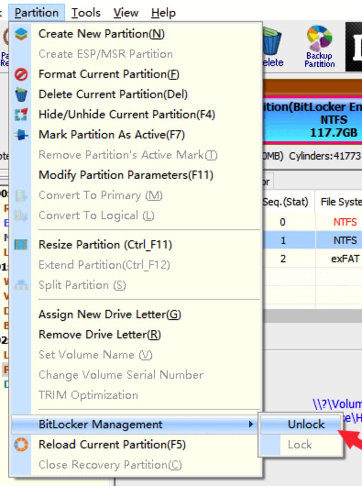Click Extend Partition(Ctrl_F12) entry
The image size is (362, 486).
(104, 265)
